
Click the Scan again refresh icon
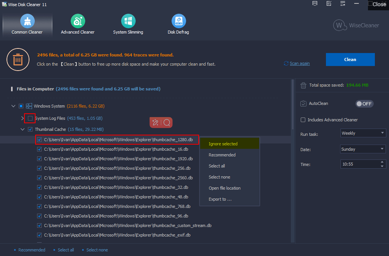tap(286, 63)
